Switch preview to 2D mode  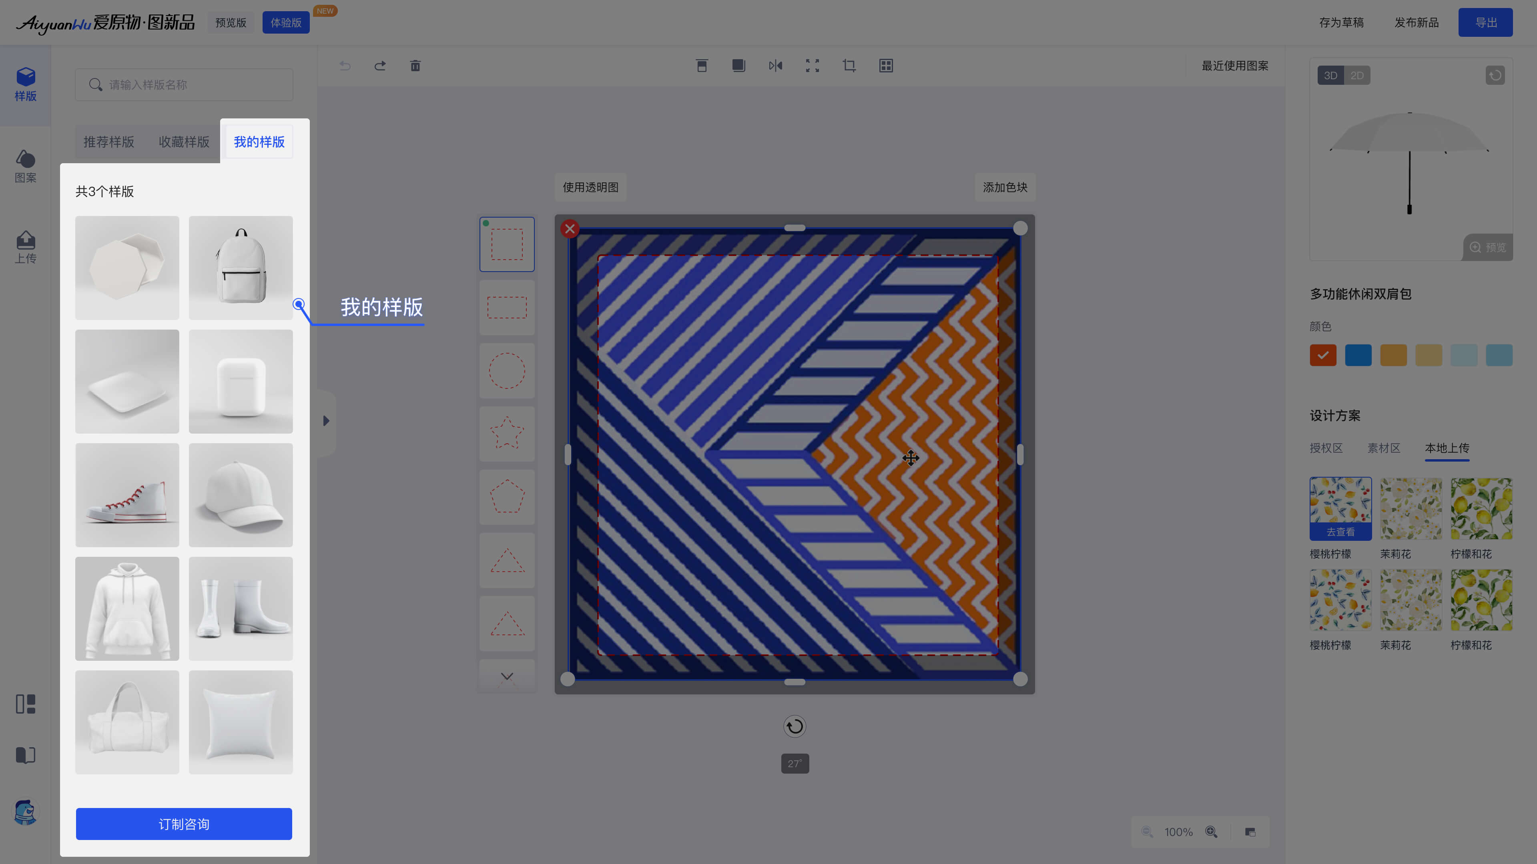coord(1357,76)
